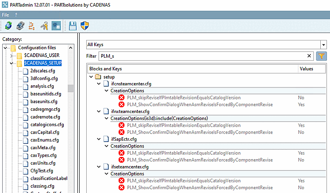Save using the floppy disk icon
330x193 pixels.
coord(73,26)
